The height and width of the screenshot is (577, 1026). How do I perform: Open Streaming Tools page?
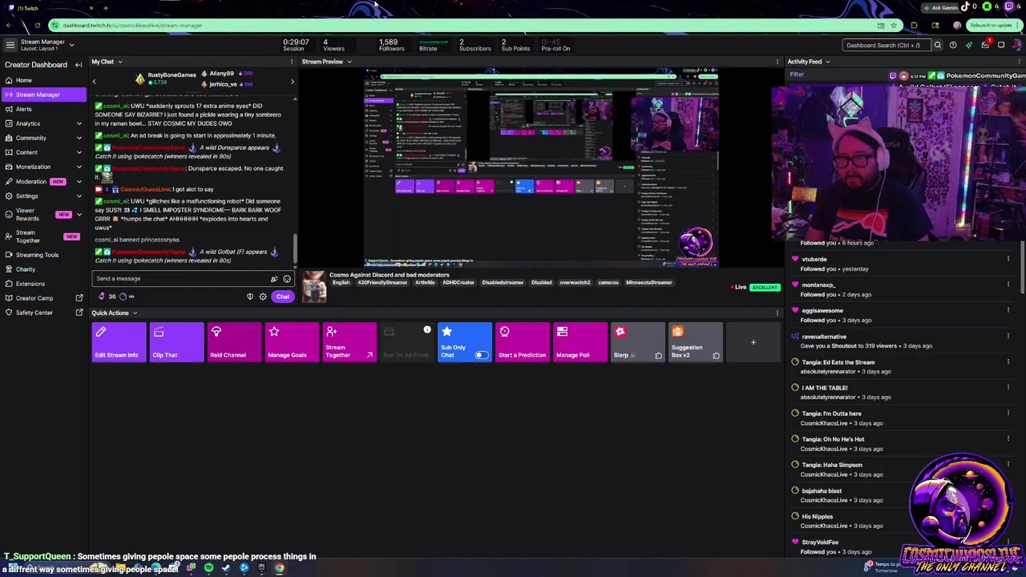(43, 255)
